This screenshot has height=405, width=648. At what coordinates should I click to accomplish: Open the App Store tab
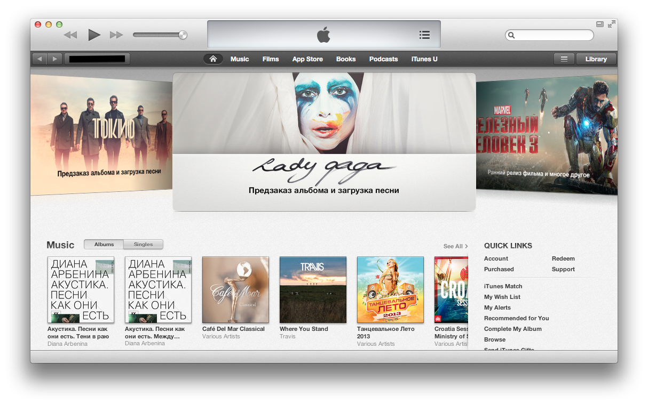307,59
